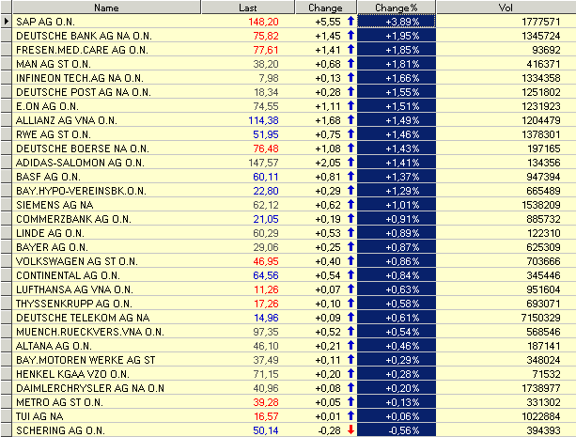Click the last price 148,20

[263, 22]
